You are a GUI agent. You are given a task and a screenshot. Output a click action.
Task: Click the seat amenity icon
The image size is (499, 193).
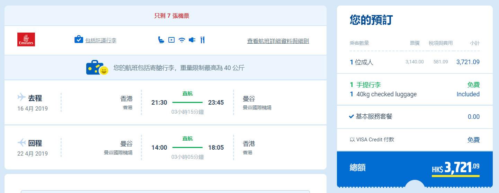(x=161, y=40)
